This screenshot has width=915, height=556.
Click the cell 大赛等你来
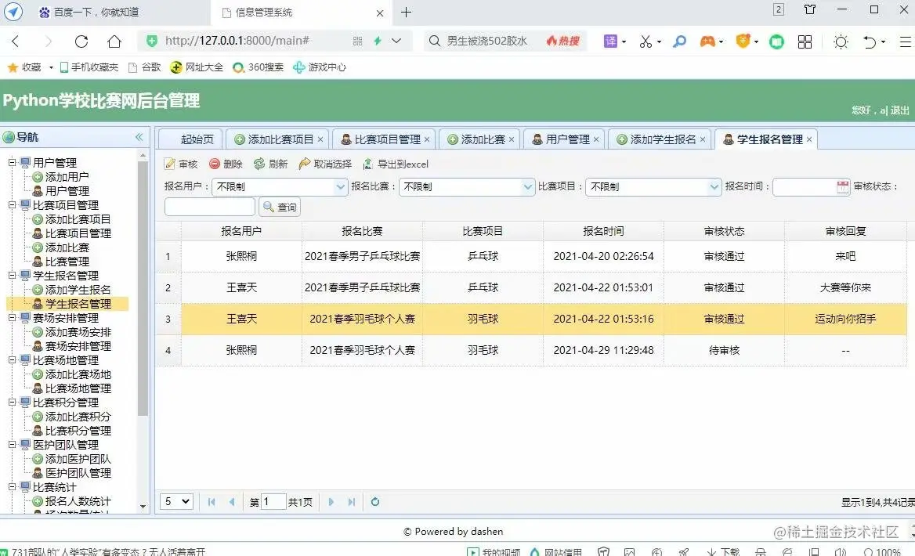(x=845, y=287)
